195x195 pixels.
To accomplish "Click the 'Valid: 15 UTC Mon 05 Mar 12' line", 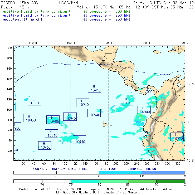I will [109, 7].
